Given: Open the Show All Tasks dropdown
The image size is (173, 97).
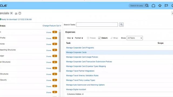Looking at the screenshot, I should [x=135, y=38].
